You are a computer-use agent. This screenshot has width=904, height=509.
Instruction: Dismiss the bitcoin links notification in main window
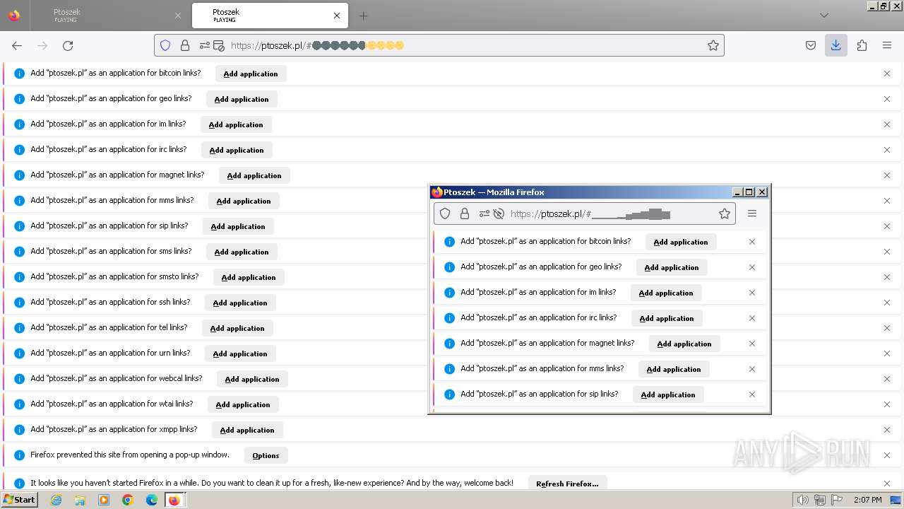pyautogui.click(x=887, y=74)
